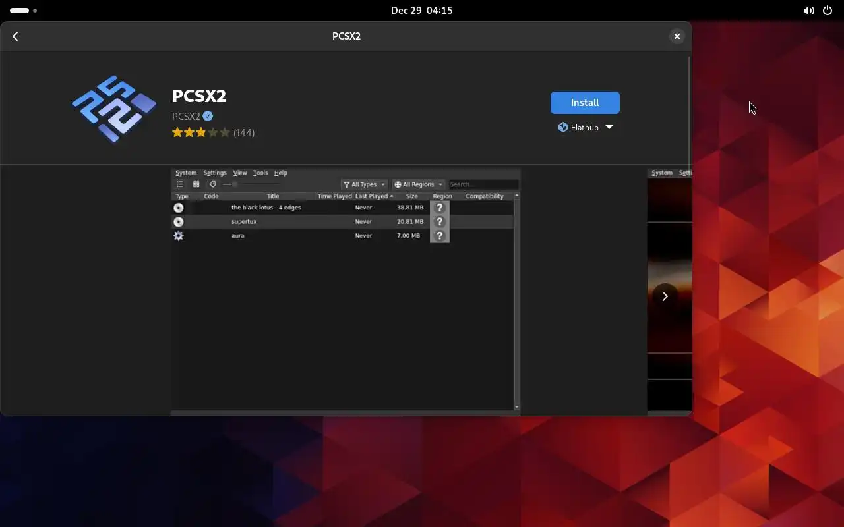Open volume control in top bar
Viewport: 844px width, 527px height.
(x=808, y=11)
